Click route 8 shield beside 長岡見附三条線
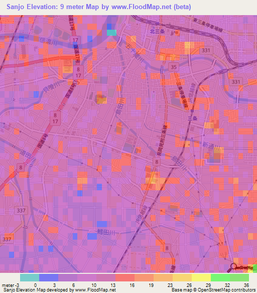The image size is (257, 293). 157,162
